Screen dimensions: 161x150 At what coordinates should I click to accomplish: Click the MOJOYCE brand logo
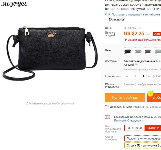pos(14,4)
